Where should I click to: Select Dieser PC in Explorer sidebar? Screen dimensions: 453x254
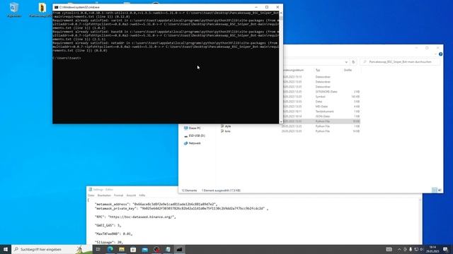point(192,128)
